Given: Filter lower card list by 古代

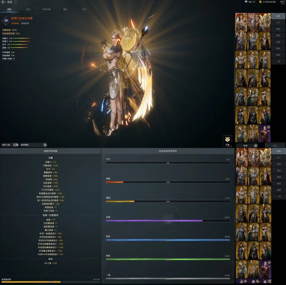Looking at the screenshot, I should pos(279,158).
